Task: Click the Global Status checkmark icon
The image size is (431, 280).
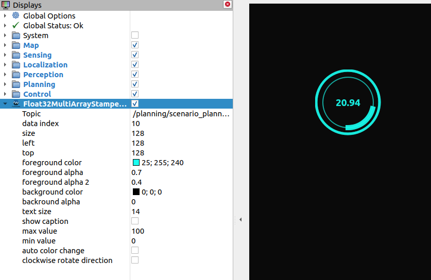Action: (x=15, y=26)
